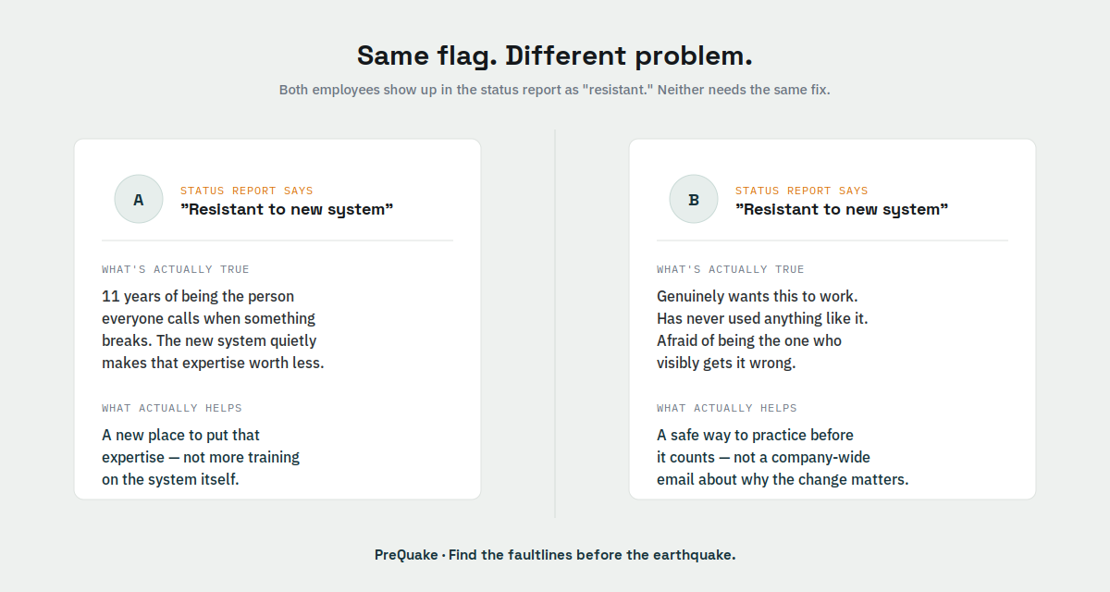This screenshot has height=592, width=1110.
Task: Click card A's "Resistant to new system" title
Action: (287, 209)
